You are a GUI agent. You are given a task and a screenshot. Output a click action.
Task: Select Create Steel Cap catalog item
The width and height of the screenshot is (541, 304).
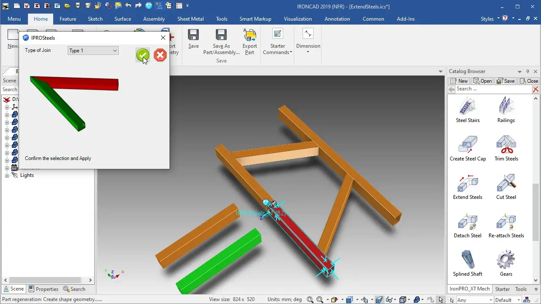click(467, 148)
